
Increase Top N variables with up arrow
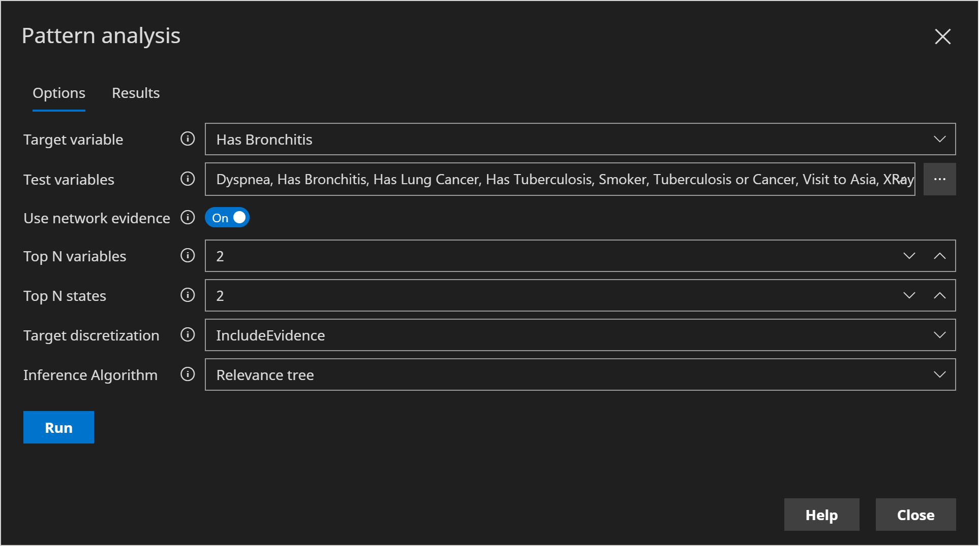click(x=939, y=256)
